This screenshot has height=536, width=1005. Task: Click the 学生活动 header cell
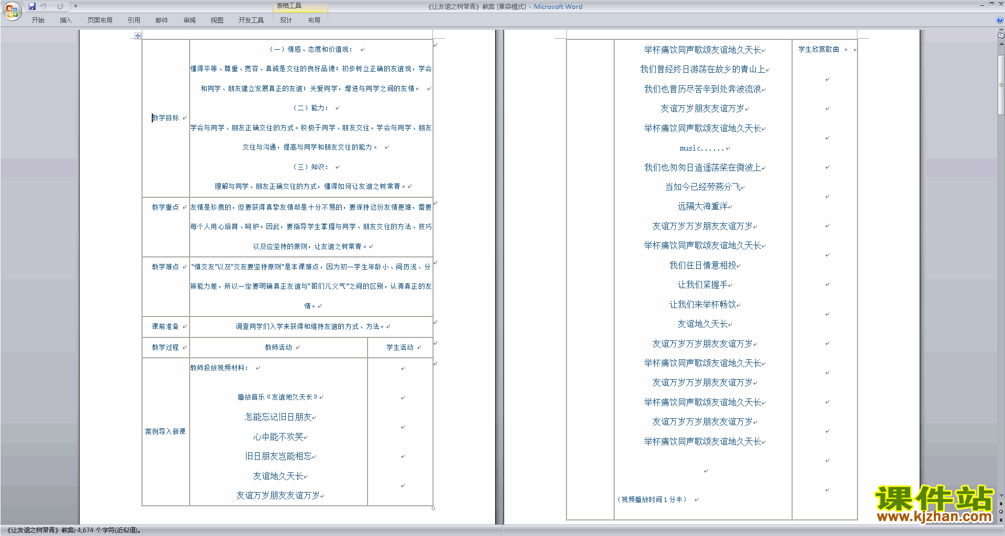click(400, 347)
